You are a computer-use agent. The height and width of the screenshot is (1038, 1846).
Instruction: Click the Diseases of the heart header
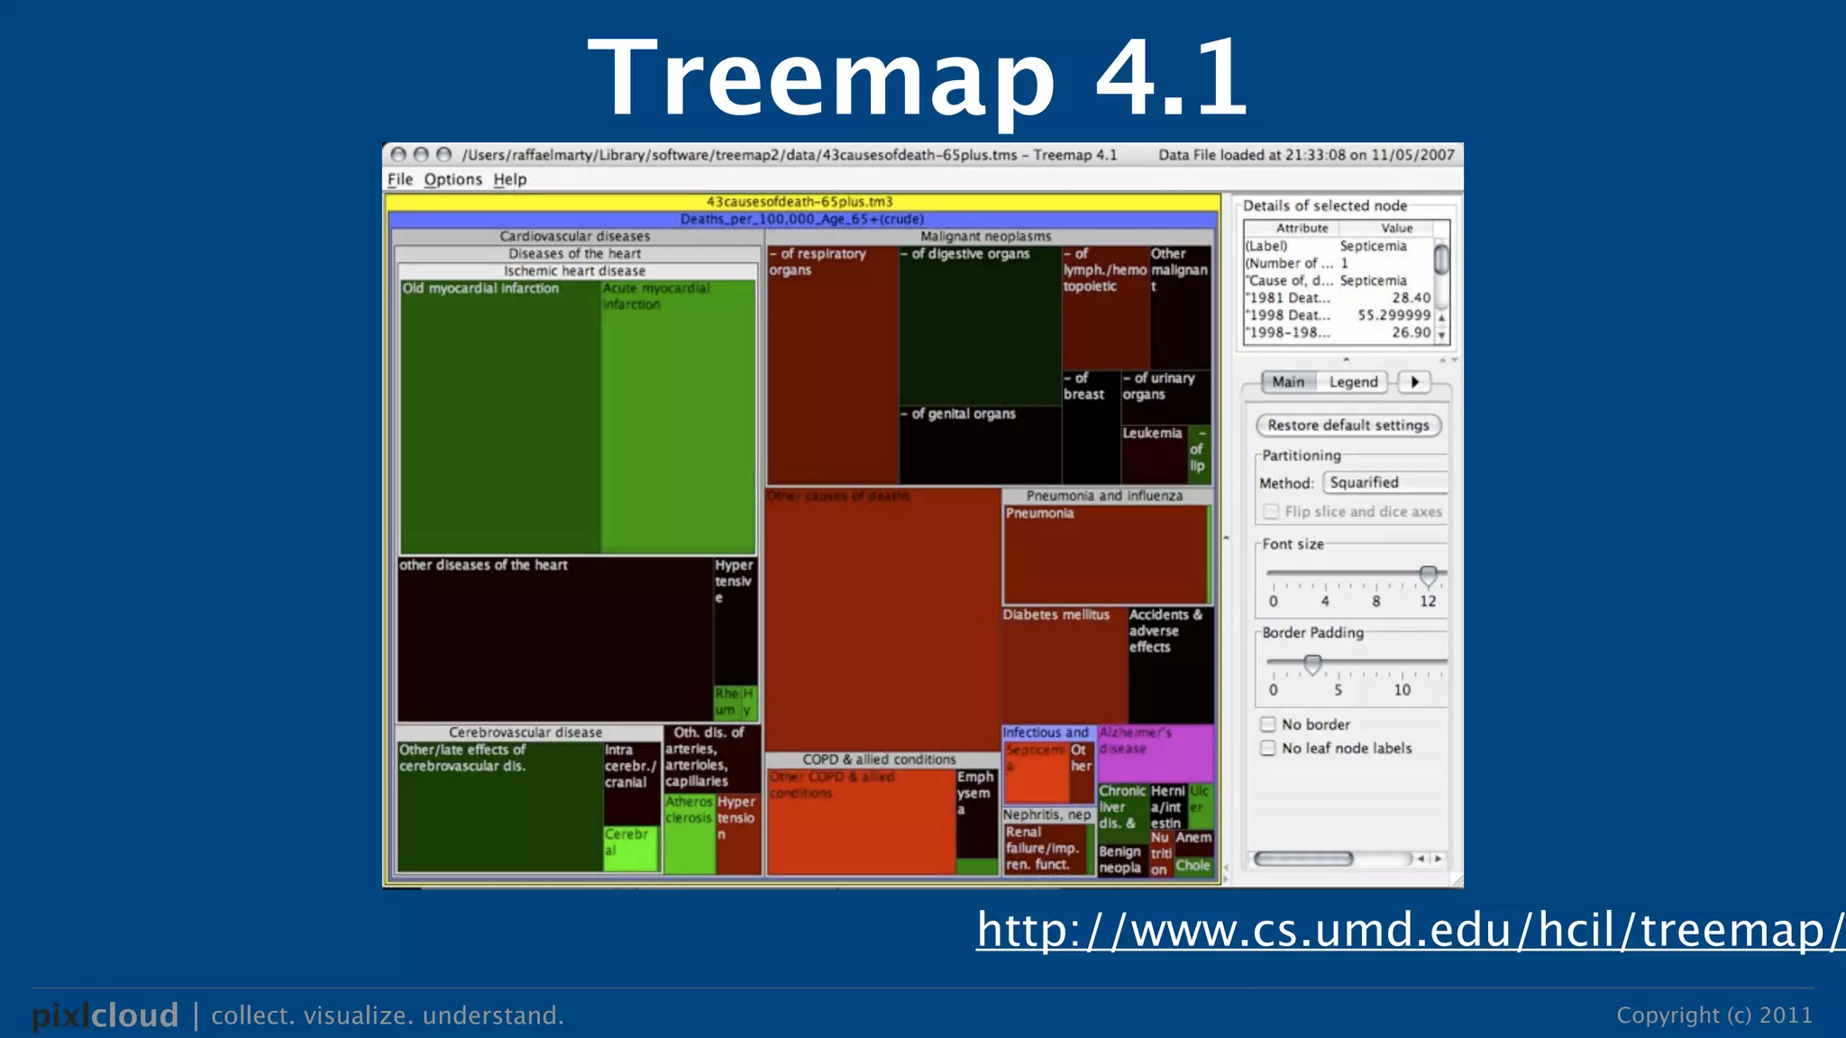point(575,253)
